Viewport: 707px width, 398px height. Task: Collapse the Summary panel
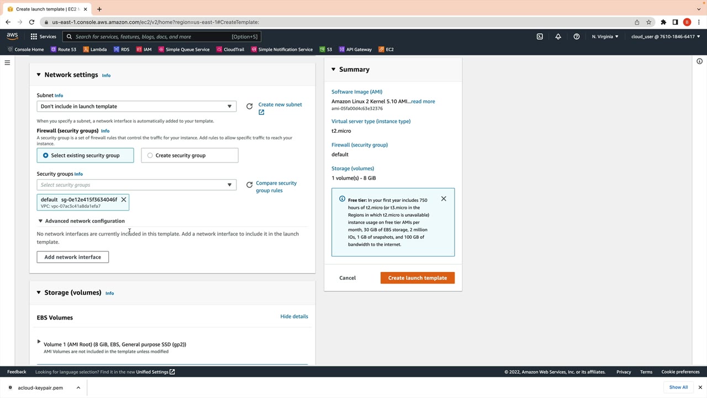[x=334, y=69]
